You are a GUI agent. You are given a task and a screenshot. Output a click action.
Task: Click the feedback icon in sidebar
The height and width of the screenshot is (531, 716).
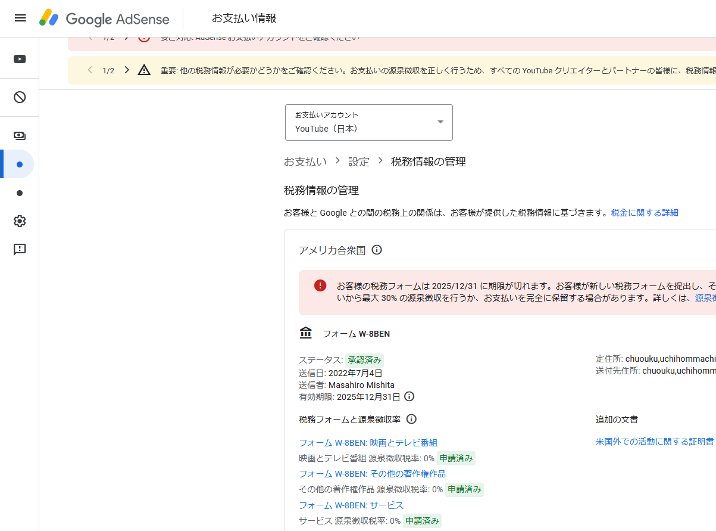pyautogui.click(x=20, y=250)
